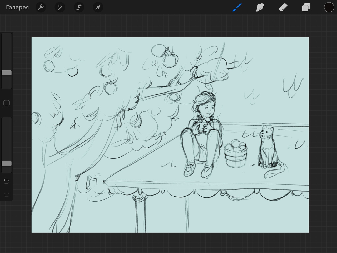Open the active color picker
Viewport: 337px width, 253px height.
pos(329,7)
